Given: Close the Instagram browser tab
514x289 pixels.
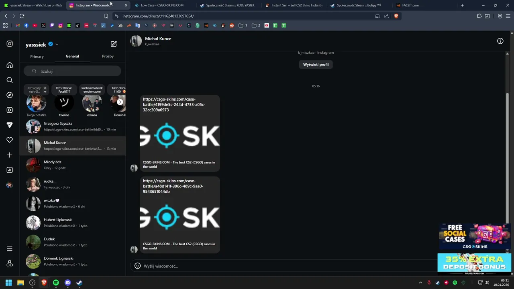Looking at the screenshot, I should 126,5.
